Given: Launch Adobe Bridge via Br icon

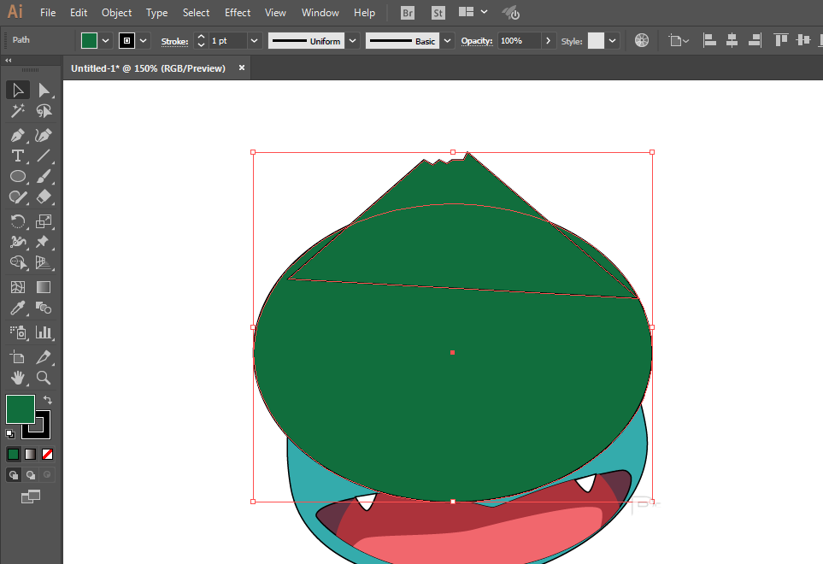Looking at the screenshot, I should coord(408,13).
